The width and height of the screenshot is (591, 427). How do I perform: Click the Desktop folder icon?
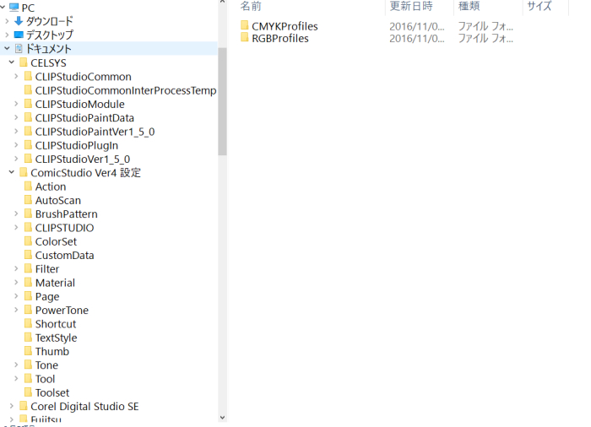[19, 35]
